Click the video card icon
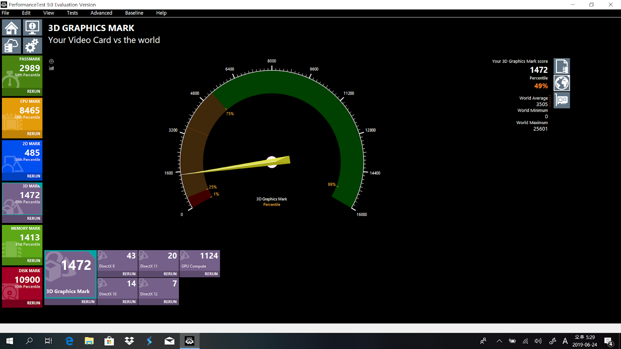This screenshot has width=621, height=349. point(562,100)
